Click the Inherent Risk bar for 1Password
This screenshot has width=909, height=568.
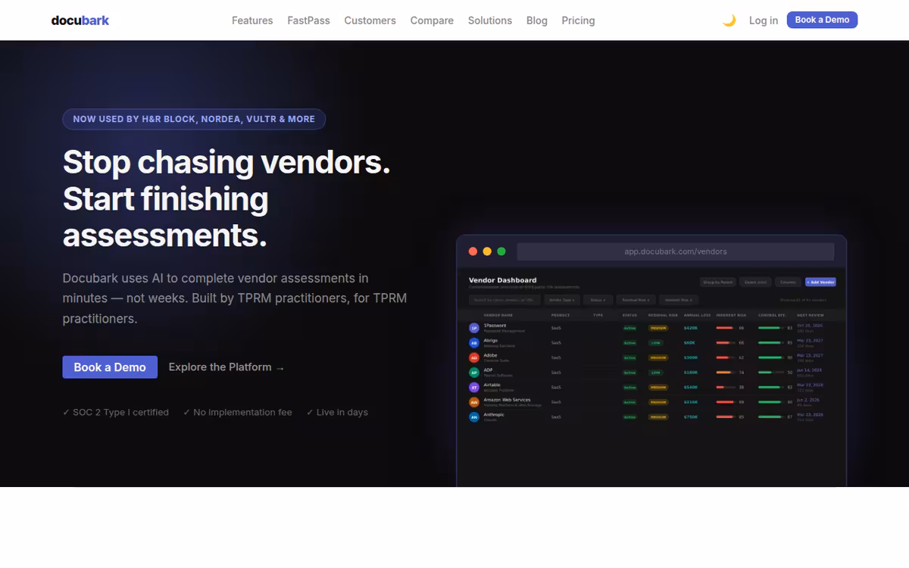coord(726,328)
